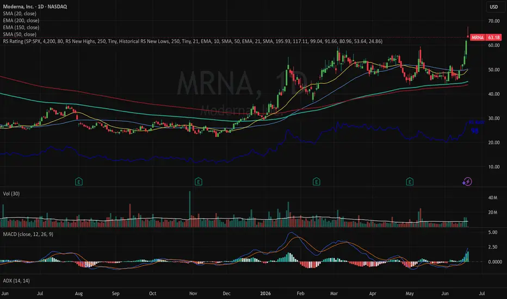The height and width of the screenshot is (299, 507).
Task: Click the 0.0000 MACD axis label
Action: 495,262
